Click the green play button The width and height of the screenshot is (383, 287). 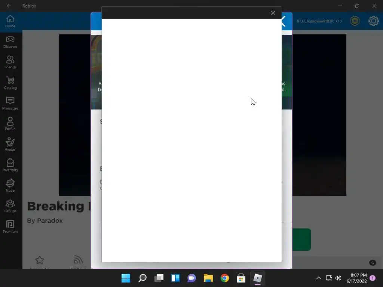pyautogui.click(x=301, y=240)
